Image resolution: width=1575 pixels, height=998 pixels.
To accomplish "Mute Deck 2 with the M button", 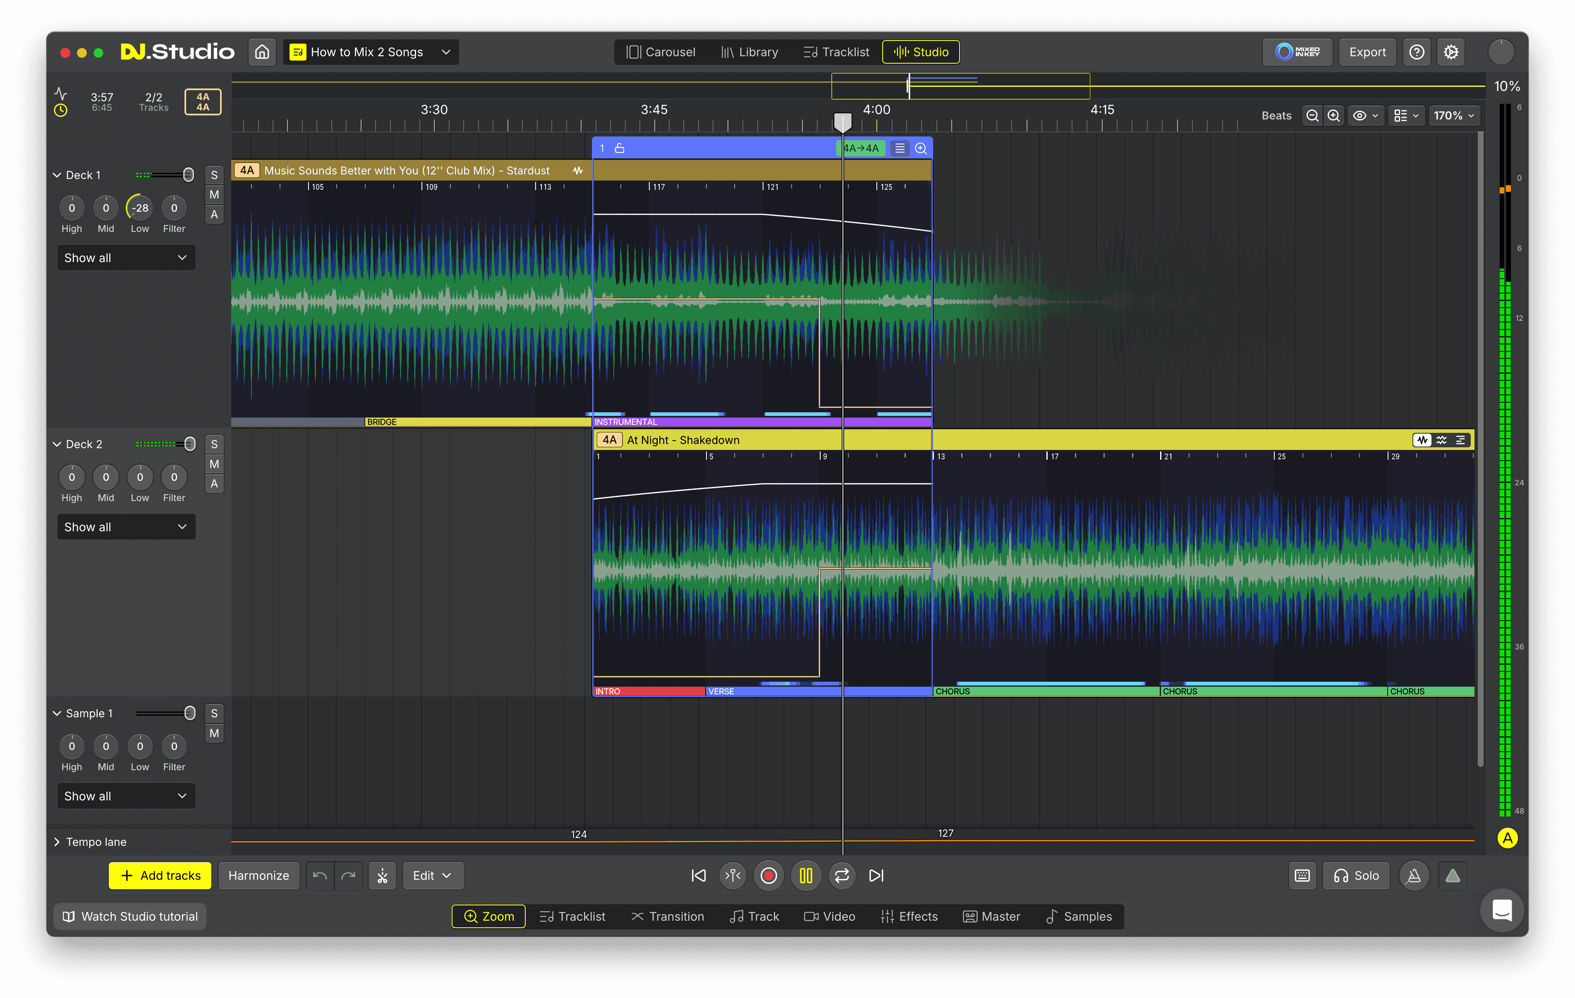I will (214, 464).
